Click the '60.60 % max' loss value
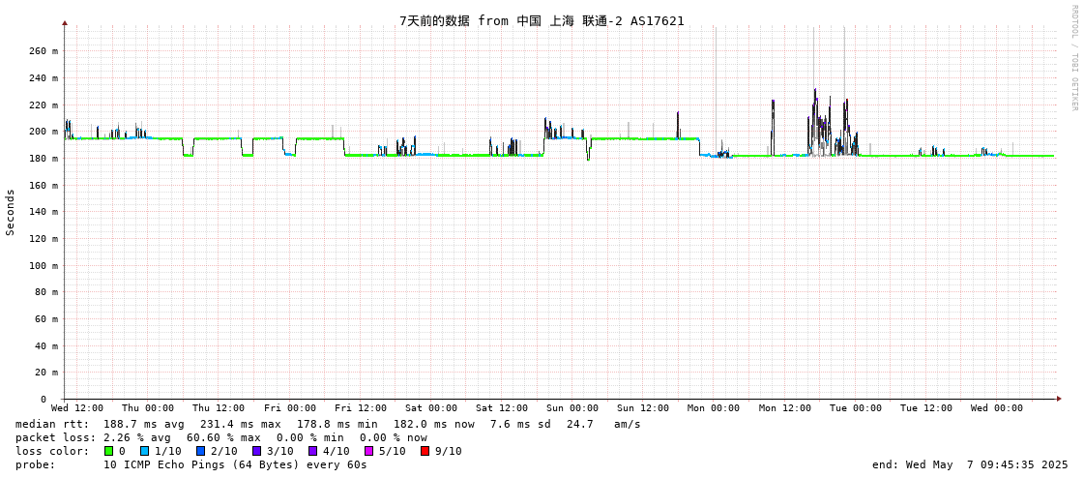This screenshot has width=1084, height=478. point(224,438)
